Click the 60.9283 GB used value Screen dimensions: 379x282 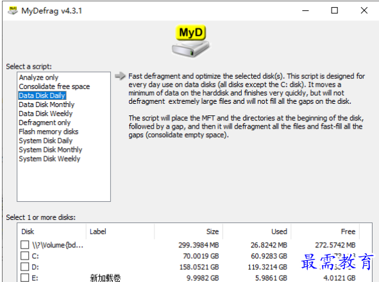click(269, 256)
